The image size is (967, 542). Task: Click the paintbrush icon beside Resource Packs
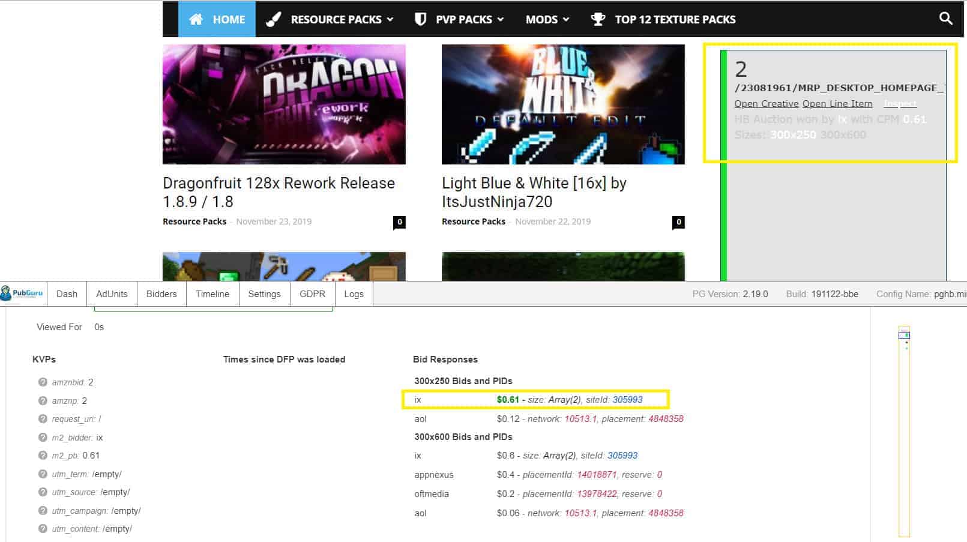[273, 19]
